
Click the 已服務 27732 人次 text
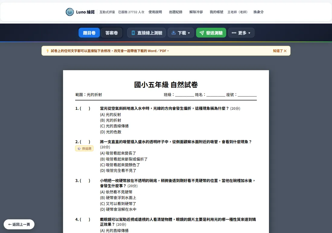click(x=131, y=12)
